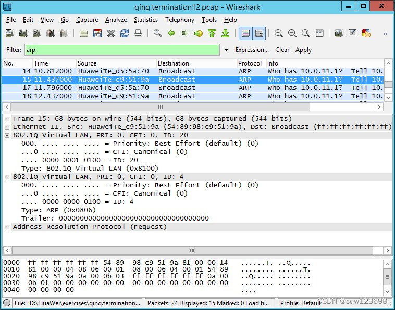Image resolution: width=395 pixels, height=310 pixels.
Task: Print packets with the printer icon
Action: pyautogui.click(x=138, y=33)
